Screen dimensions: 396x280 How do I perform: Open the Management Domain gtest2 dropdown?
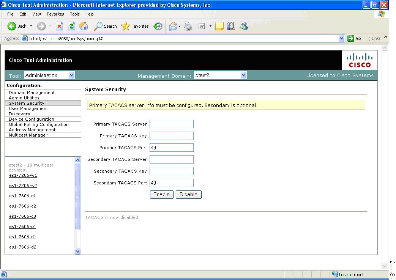pyautogui.click(x=220, y=75)
